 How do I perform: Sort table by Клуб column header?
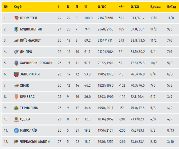pyautogui.click(x=18, y=7)
